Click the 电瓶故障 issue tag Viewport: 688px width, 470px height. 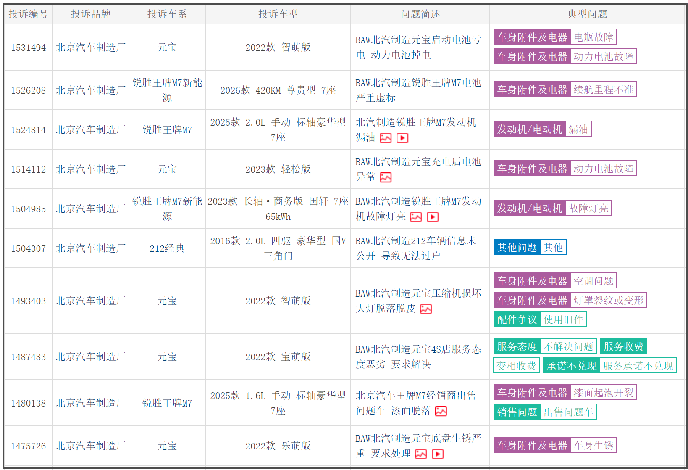coord(593,37)
